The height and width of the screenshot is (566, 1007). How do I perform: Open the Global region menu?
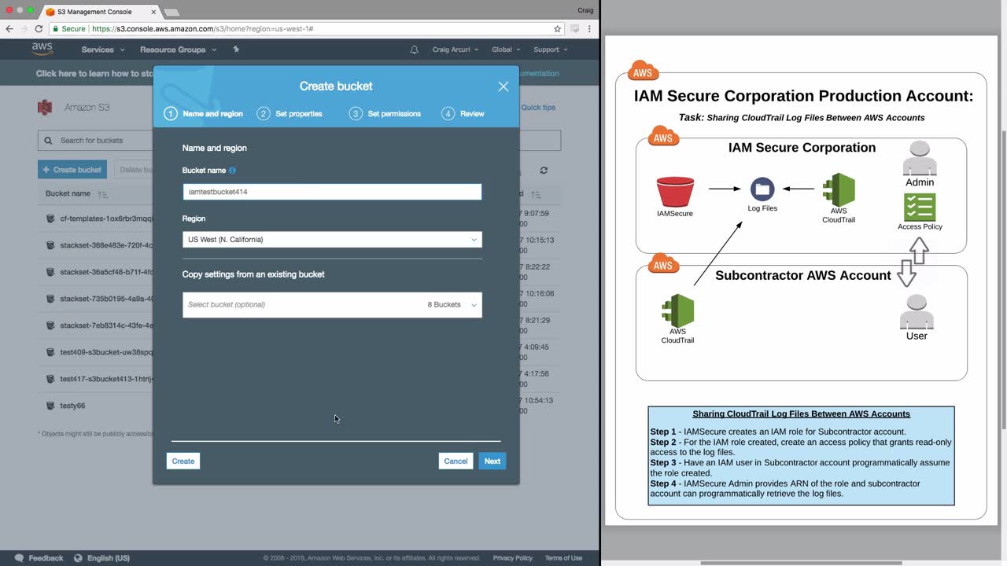(x=506, y=50)
